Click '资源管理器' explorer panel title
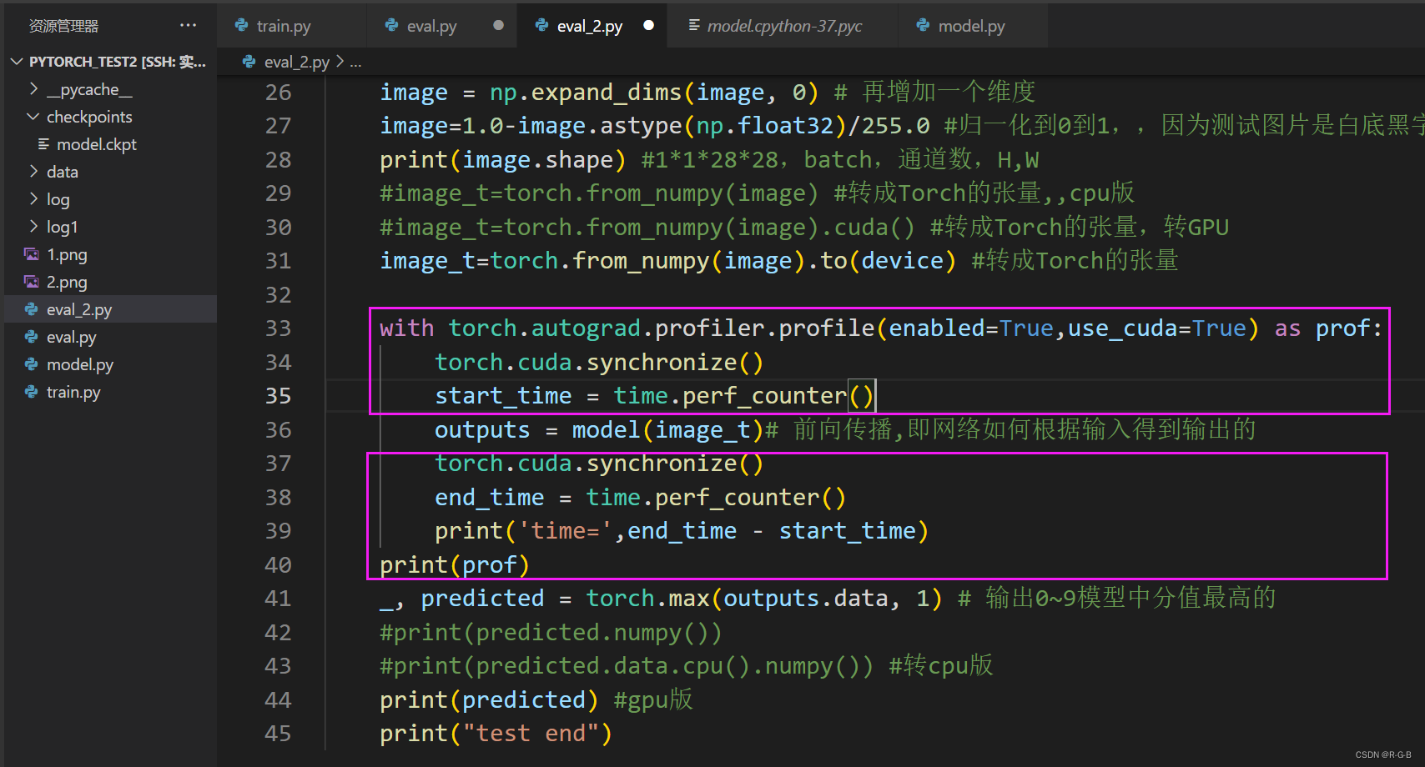The height and width of the screenshot is (767, 1425). (x=64, y=26)
